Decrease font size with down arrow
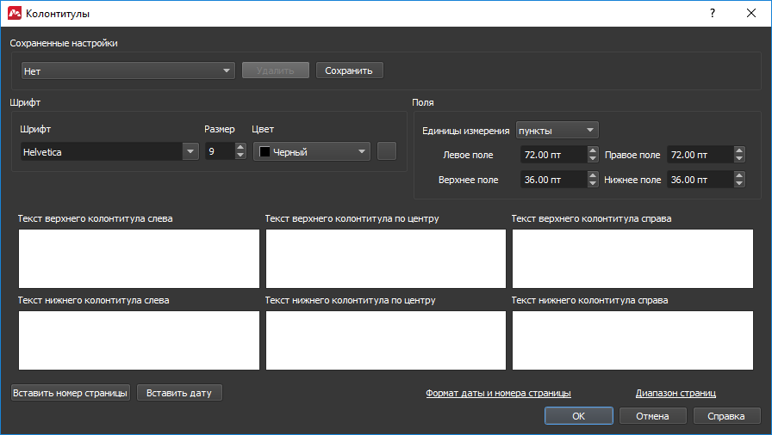772x435 pixels. 240,156
